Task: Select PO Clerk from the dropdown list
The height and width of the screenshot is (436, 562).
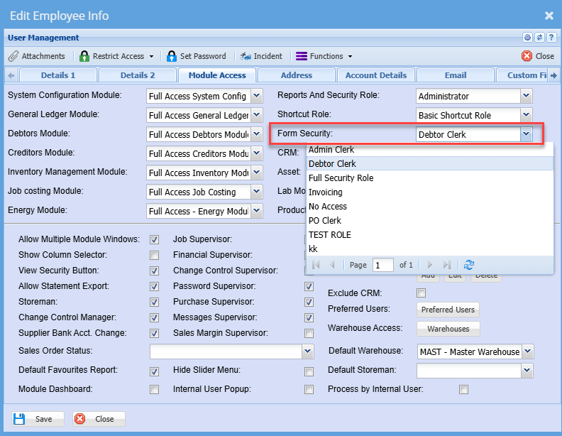Action: click(x=325, y=221)
